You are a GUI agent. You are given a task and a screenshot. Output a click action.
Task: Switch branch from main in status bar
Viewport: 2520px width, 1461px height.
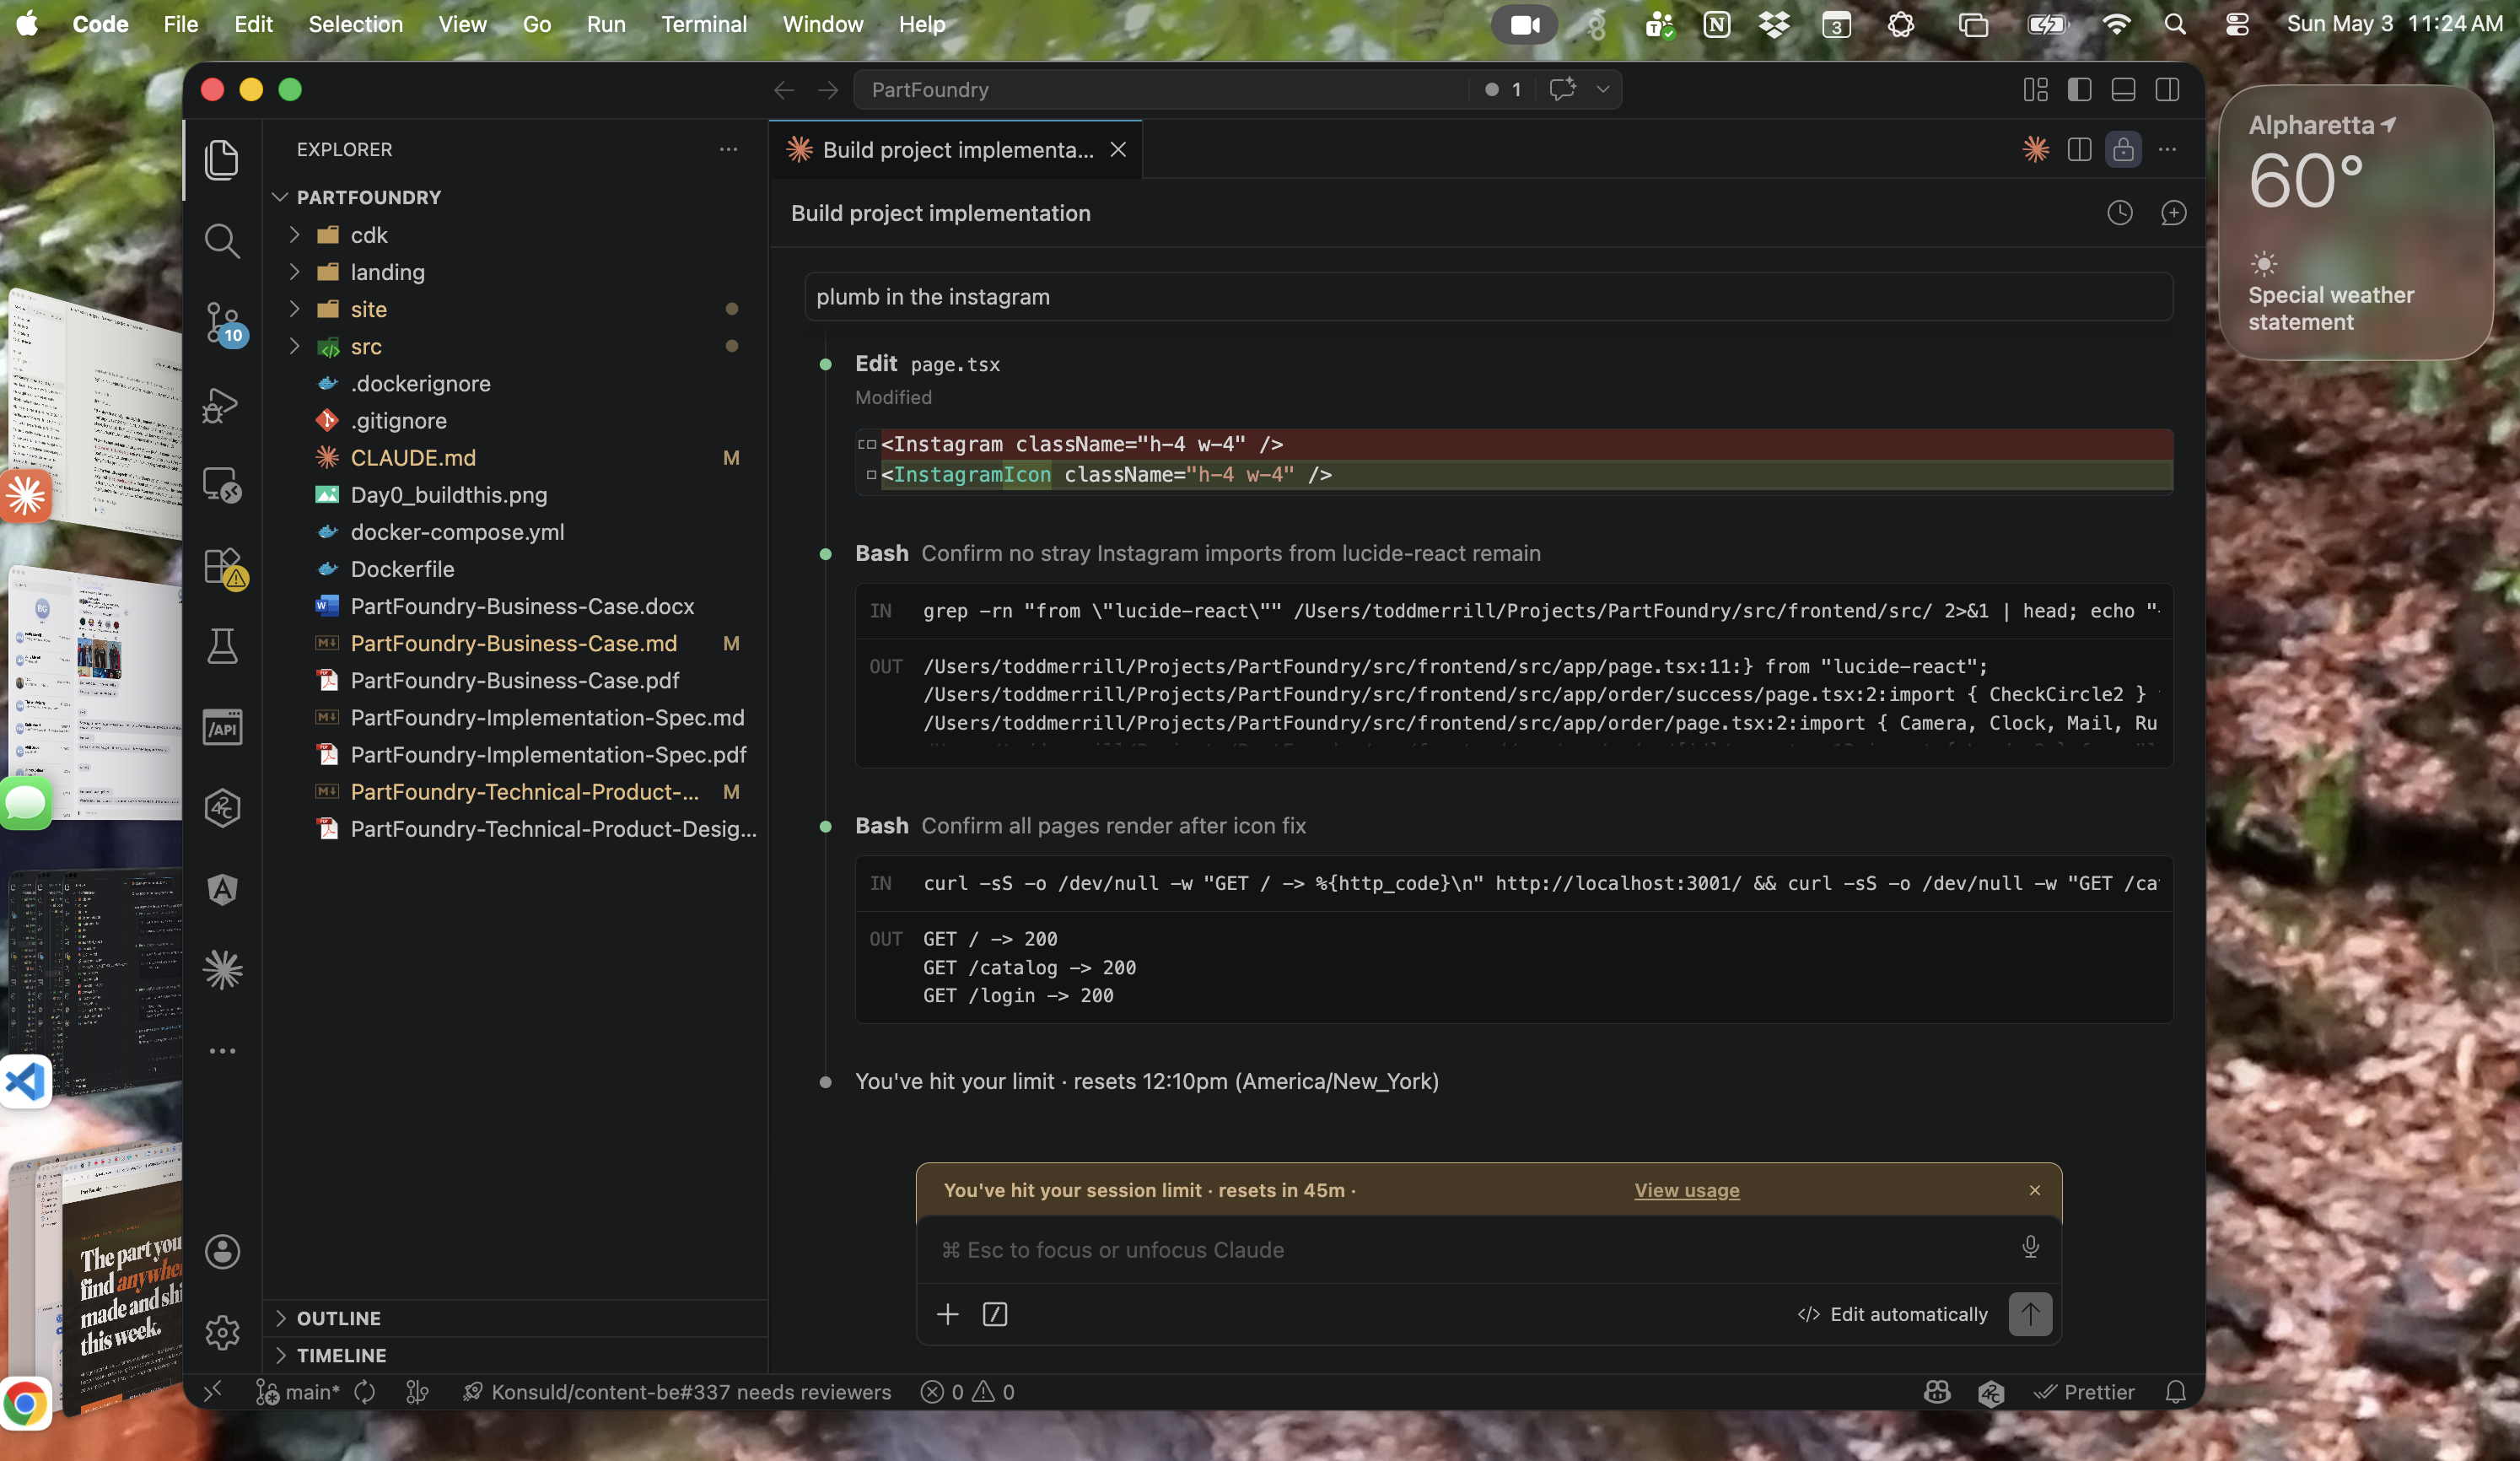coord(298,1392)
